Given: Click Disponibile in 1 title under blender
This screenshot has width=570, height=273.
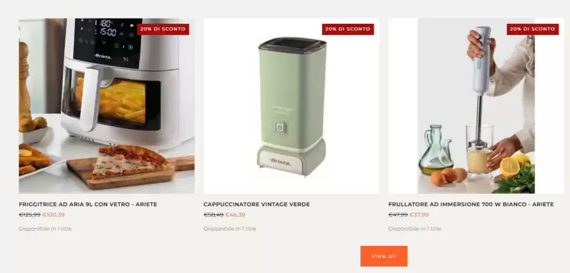Looking at the screenshot, I should pos(415,229).
